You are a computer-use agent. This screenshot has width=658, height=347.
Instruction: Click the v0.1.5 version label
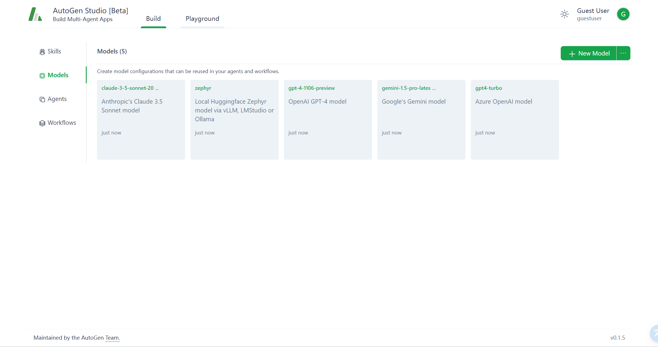(618, 338)
